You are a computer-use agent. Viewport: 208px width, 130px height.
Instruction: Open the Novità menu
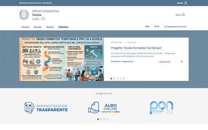pyautogui.click(x=50, y=27)
